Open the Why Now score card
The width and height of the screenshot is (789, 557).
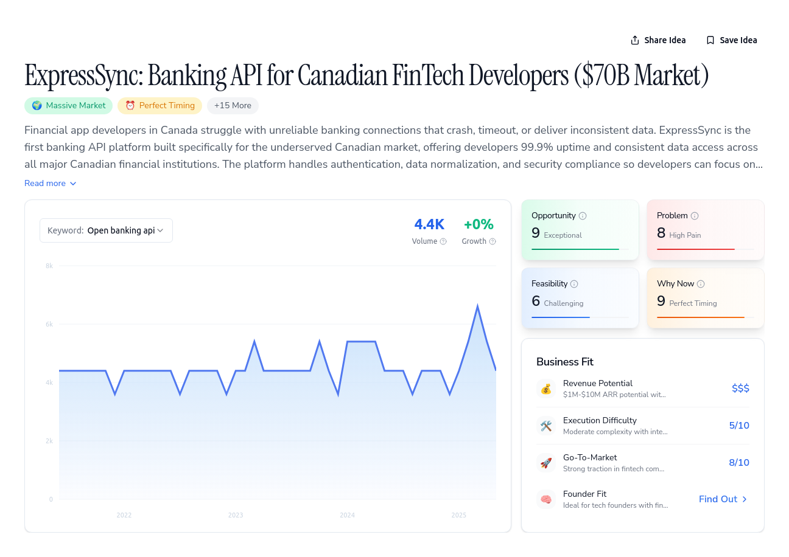pyautogui.click(x=706, y=299)
